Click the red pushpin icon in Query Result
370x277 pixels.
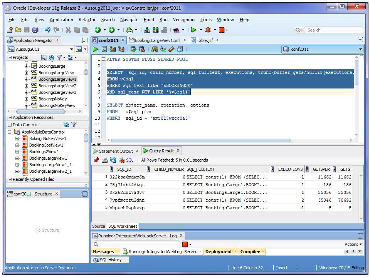(96, 160)
